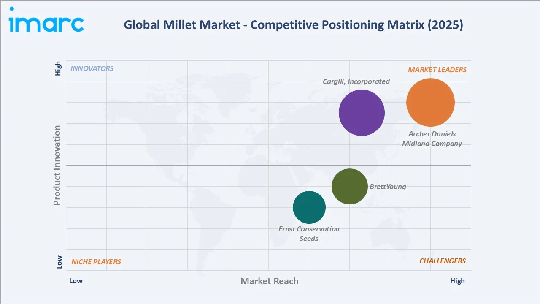This screenshot has height=304, width=540.
Task: Click the 'High' label on vertical axis
Action: (58, 68)
